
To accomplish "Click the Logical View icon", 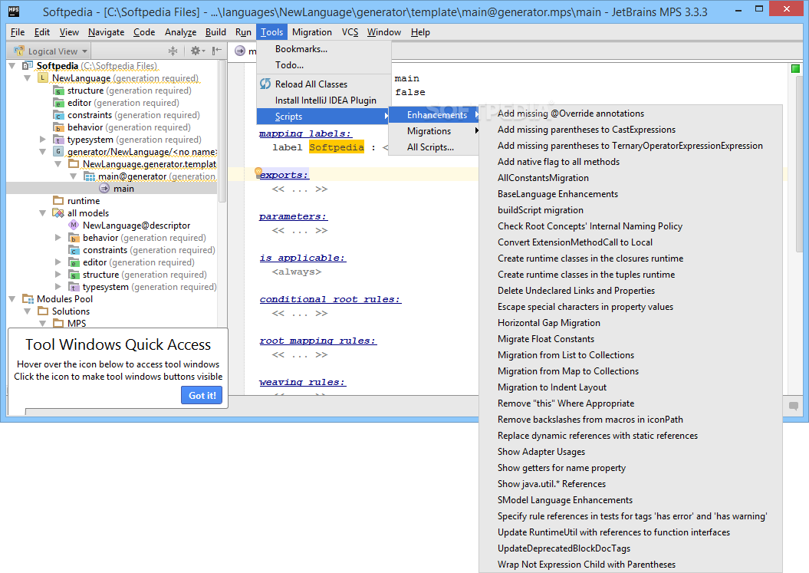I will (x=19, y=51).
